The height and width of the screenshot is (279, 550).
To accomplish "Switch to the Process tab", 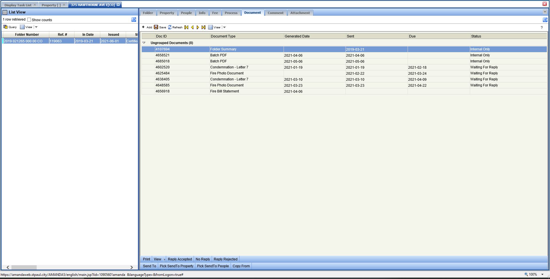I will click(x=231, y=13).
